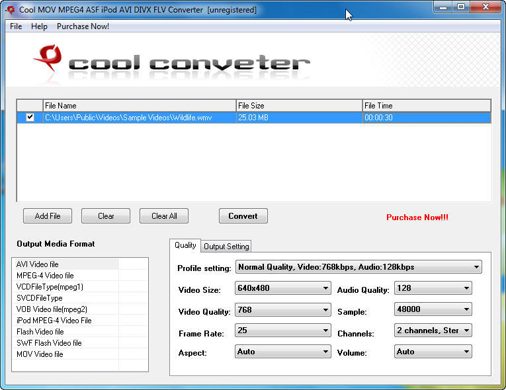
Task: Sort list by File Size column header
Action: [x=299, y=106]
